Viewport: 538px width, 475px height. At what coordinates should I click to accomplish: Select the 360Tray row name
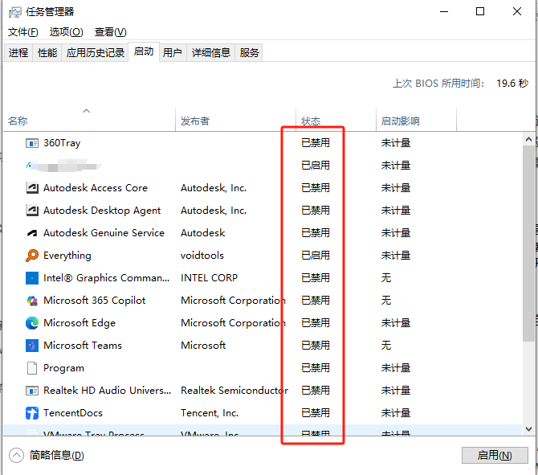pos(62,143)
